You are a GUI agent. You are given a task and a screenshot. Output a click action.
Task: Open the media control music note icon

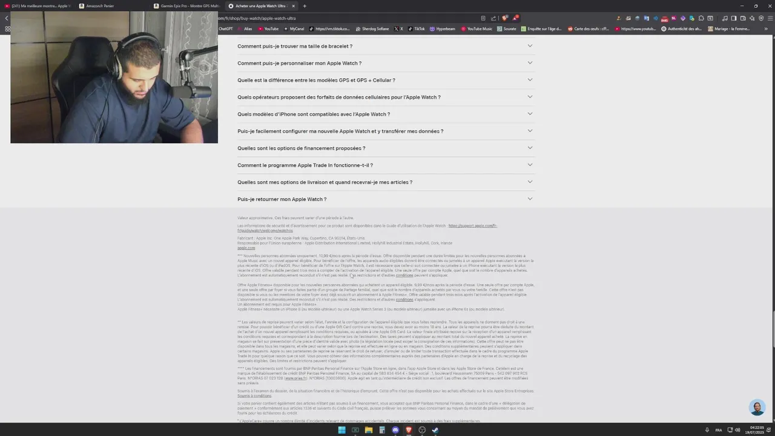pos(725,18)
